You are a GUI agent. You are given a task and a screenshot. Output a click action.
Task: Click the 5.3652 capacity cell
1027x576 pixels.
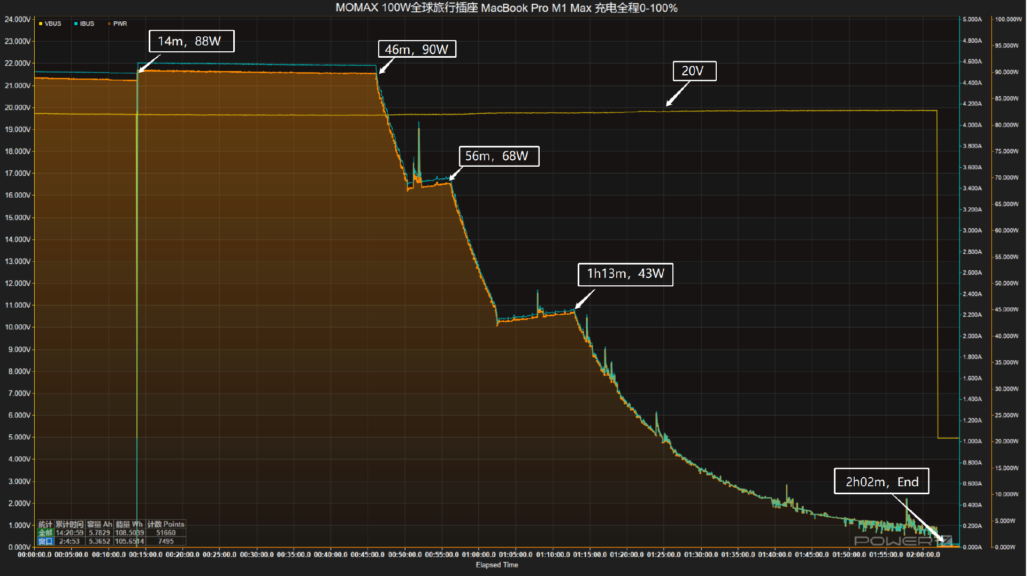pos(99,541)
